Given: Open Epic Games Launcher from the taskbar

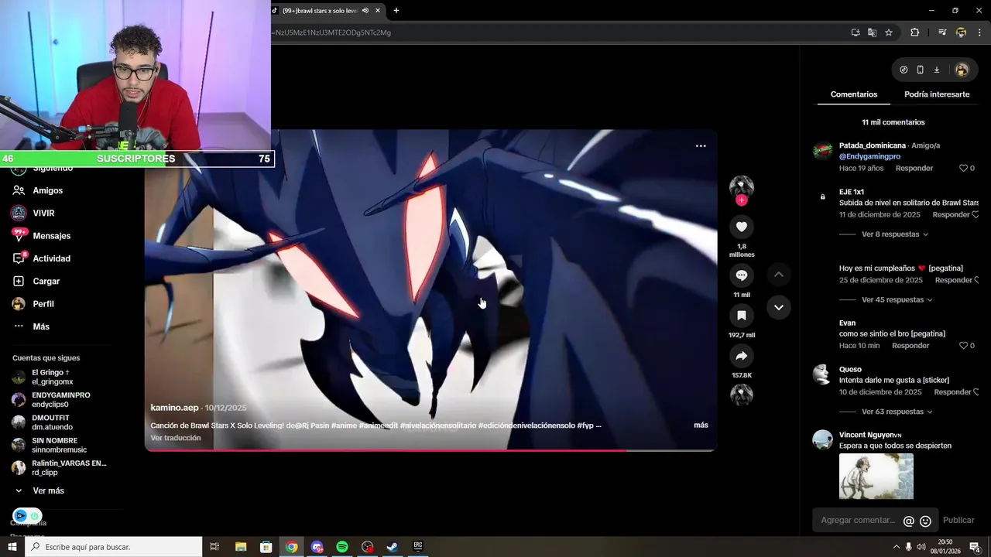Looking at the screenshot, I should (x=418, y=547).
